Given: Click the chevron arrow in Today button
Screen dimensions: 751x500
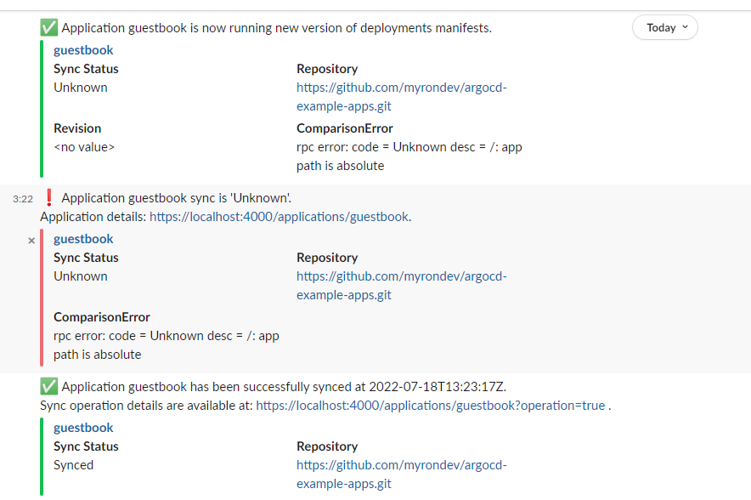Looking at the screenshot, I should tap(685, 27).
